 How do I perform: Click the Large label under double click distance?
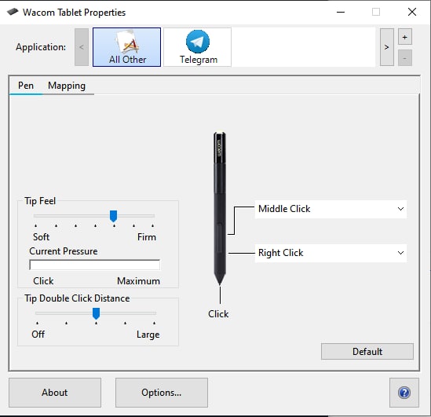148,335
